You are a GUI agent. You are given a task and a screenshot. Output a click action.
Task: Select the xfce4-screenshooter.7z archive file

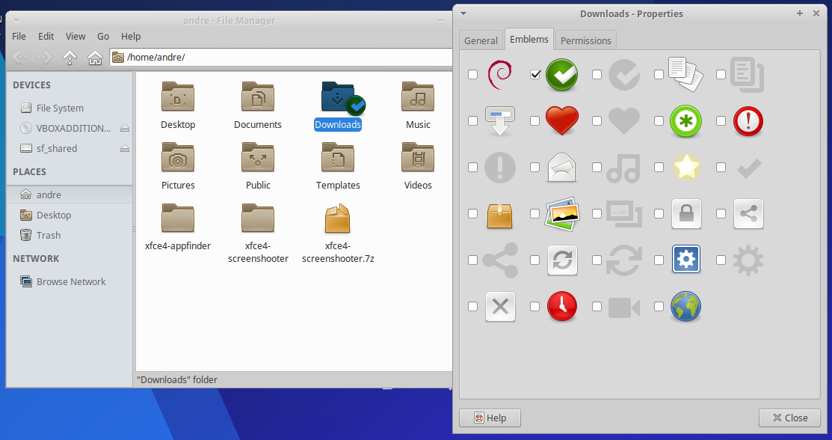[x=337, y=233]
